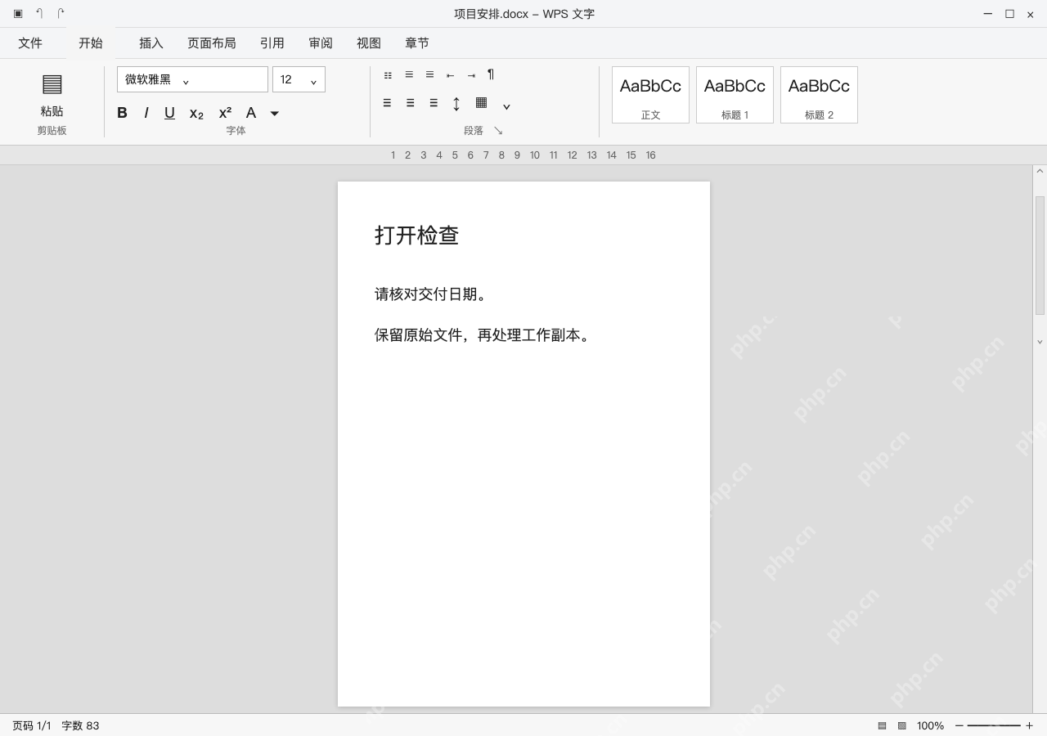Apply the 正文 style
The height and width of the screenshot is (736, 1047).
click(x=650, y=95)
